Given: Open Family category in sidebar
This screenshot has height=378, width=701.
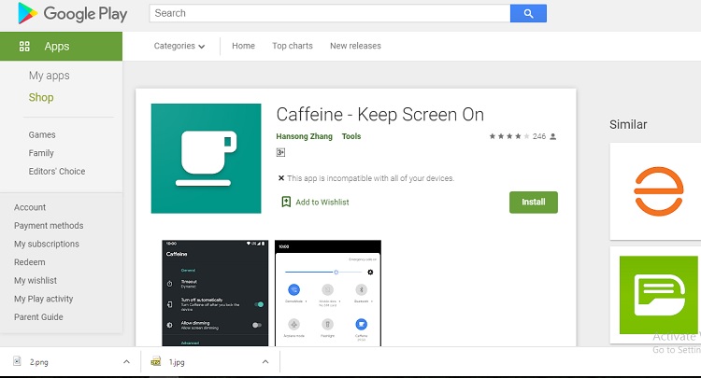Looking at the screenshot, I should click(x=41, y=153).
